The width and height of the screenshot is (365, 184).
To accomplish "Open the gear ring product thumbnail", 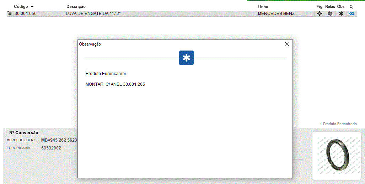I will click(x=336, y=156).
